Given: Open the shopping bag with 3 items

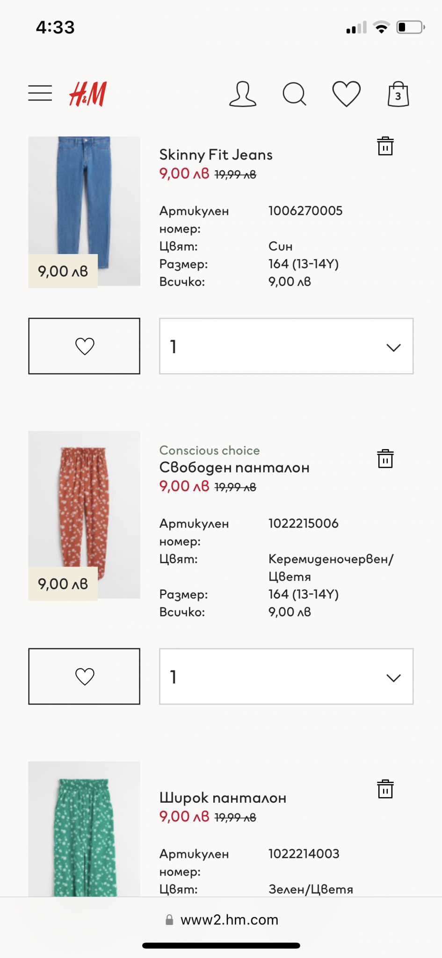Looking at the screenshot, I should tap(398, 94).
